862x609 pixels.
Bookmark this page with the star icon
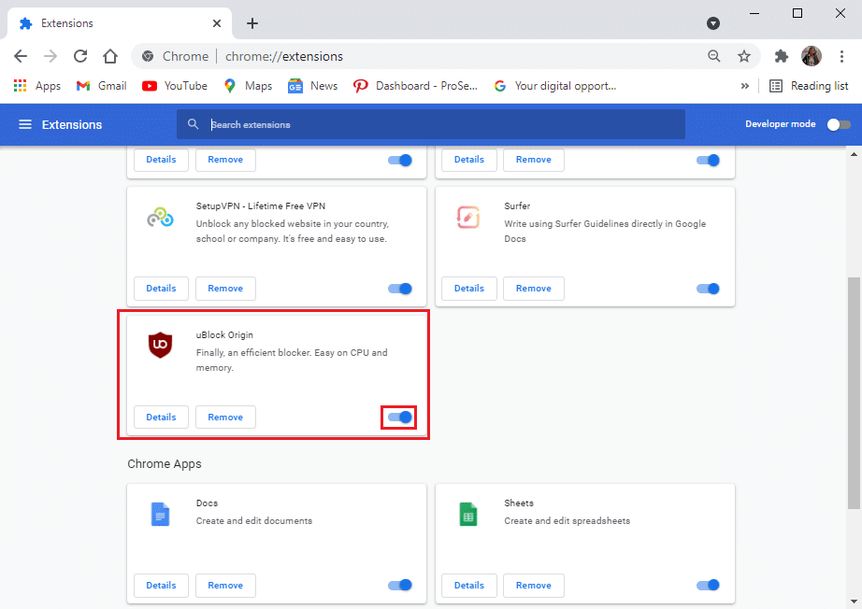pos(744,56)
